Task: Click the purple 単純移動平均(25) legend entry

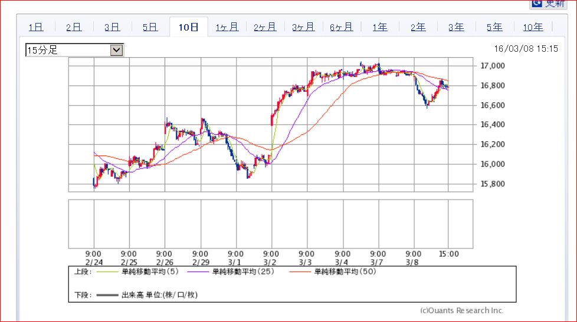Action: tap(196, 272)
